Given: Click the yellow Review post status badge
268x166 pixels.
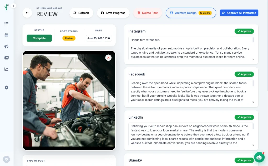Looking at the screenshot, I should point(69,38).
